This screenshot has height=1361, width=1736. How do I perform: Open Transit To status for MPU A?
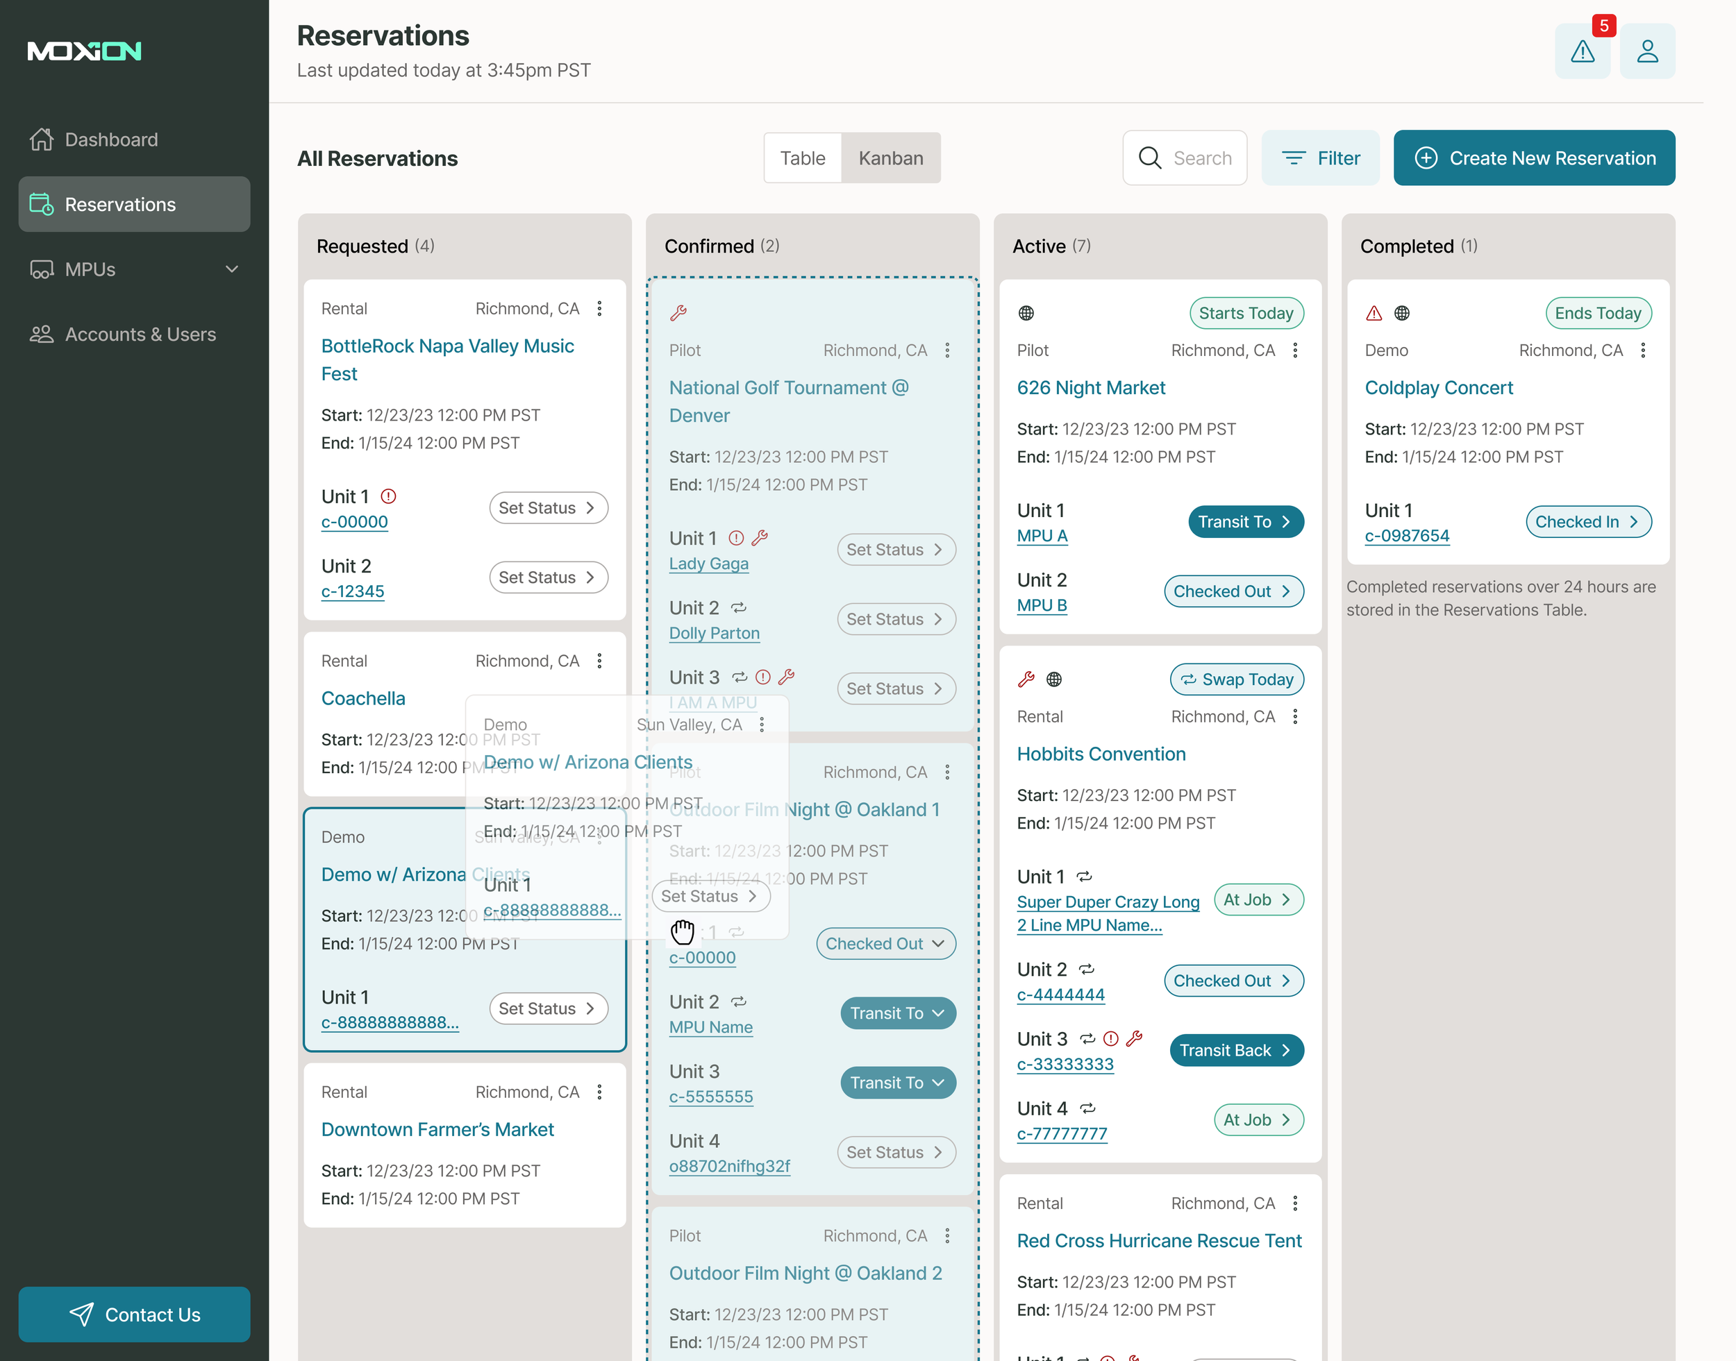point(1246,522)
